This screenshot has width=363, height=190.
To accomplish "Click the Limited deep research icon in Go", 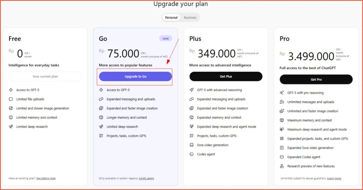I will (101, 127).
